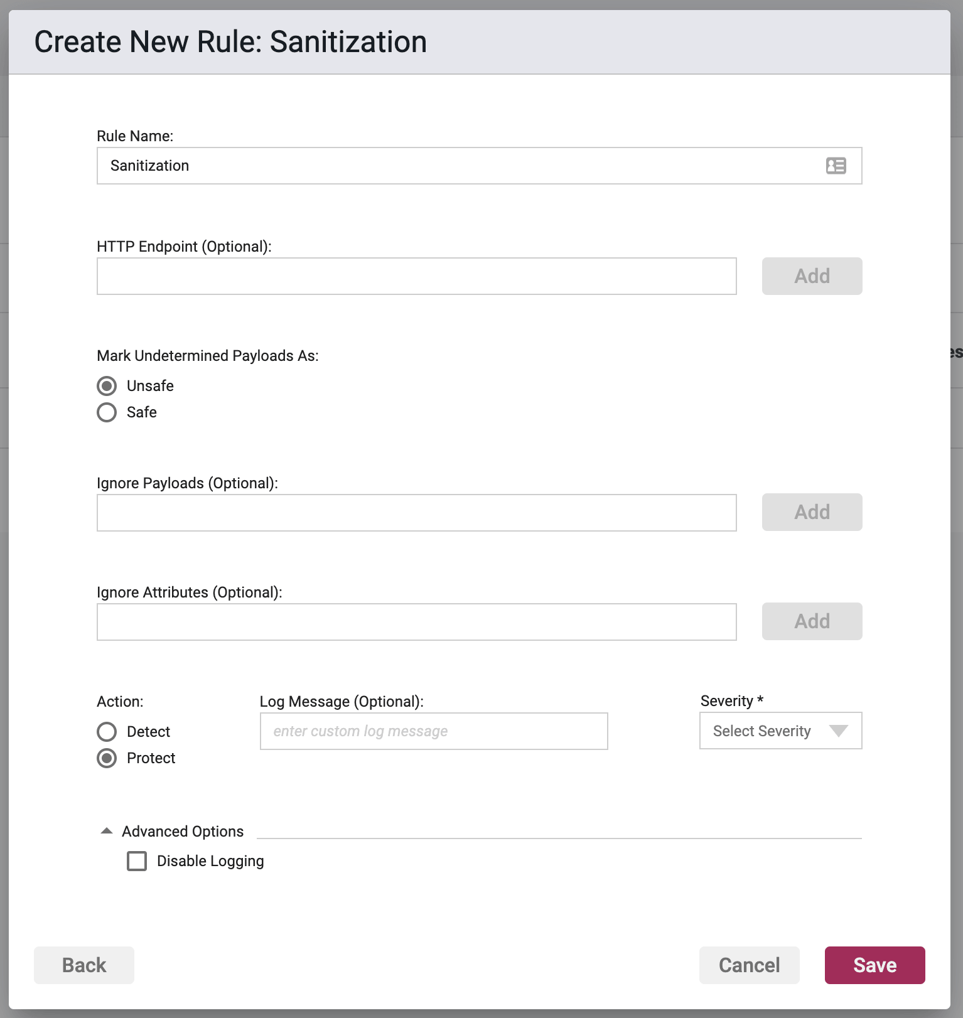
Task: Collapse Advanced Options triangle icon
Action: [x=107, y=831]
